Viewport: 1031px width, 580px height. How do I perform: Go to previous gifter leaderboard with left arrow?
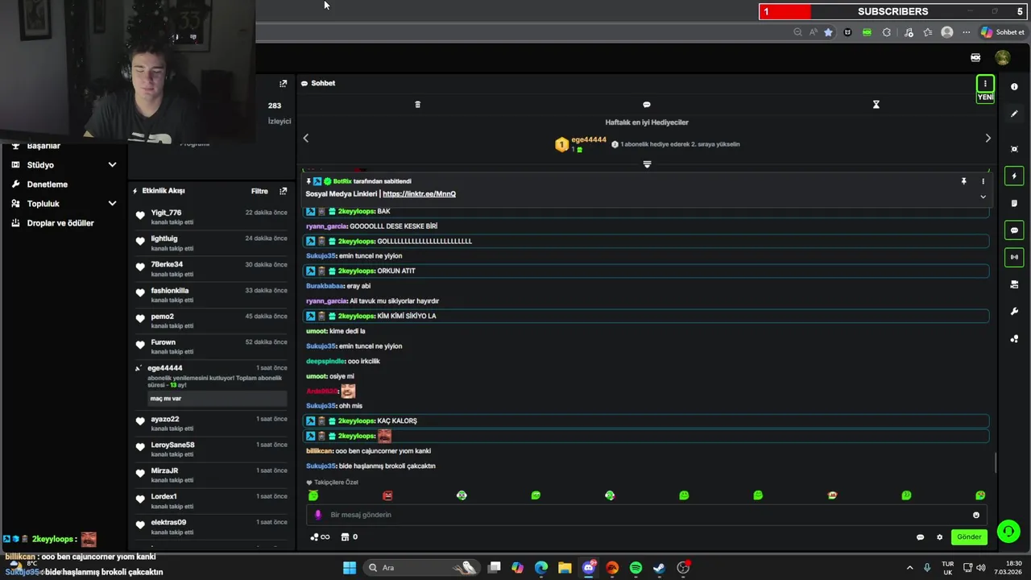(x=306, y=139)
